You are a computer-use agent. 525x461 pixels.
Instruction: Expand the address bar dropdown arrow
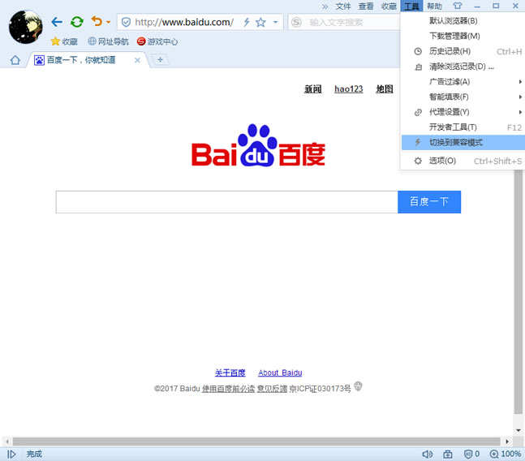coord(276,23)
